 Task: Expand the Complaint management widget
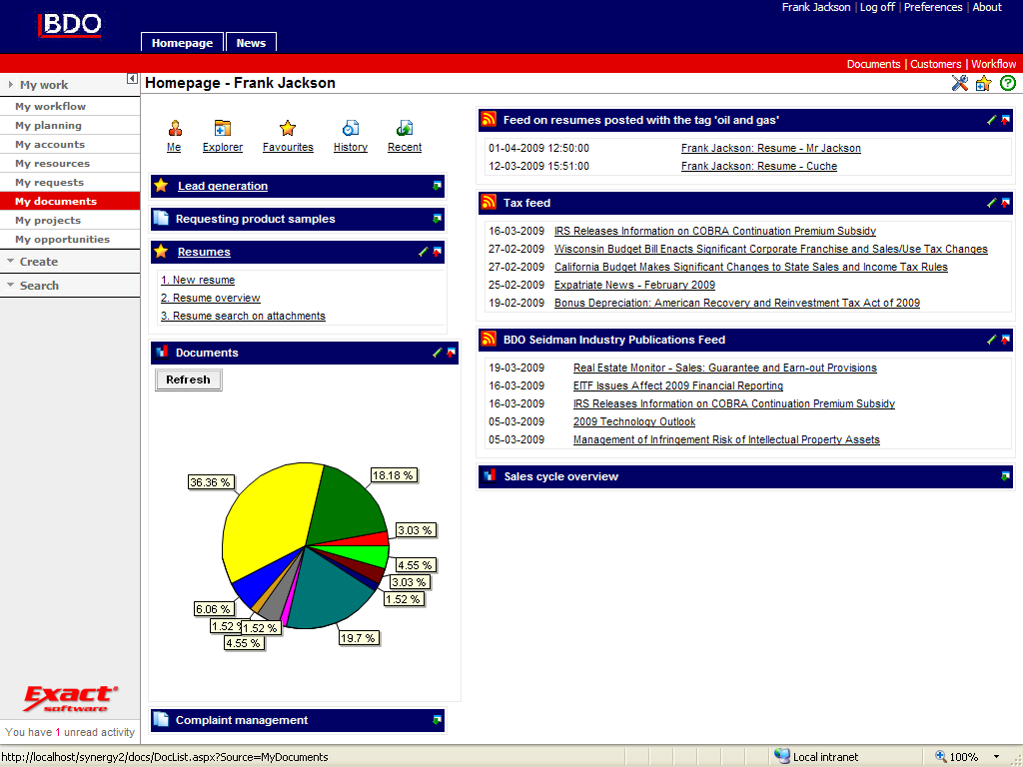[438, 720]
